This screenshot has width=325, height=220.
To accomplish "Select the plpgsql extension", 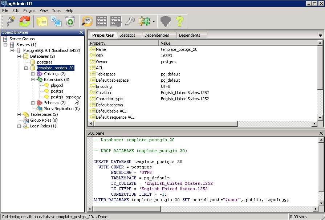I will (57, 85).
